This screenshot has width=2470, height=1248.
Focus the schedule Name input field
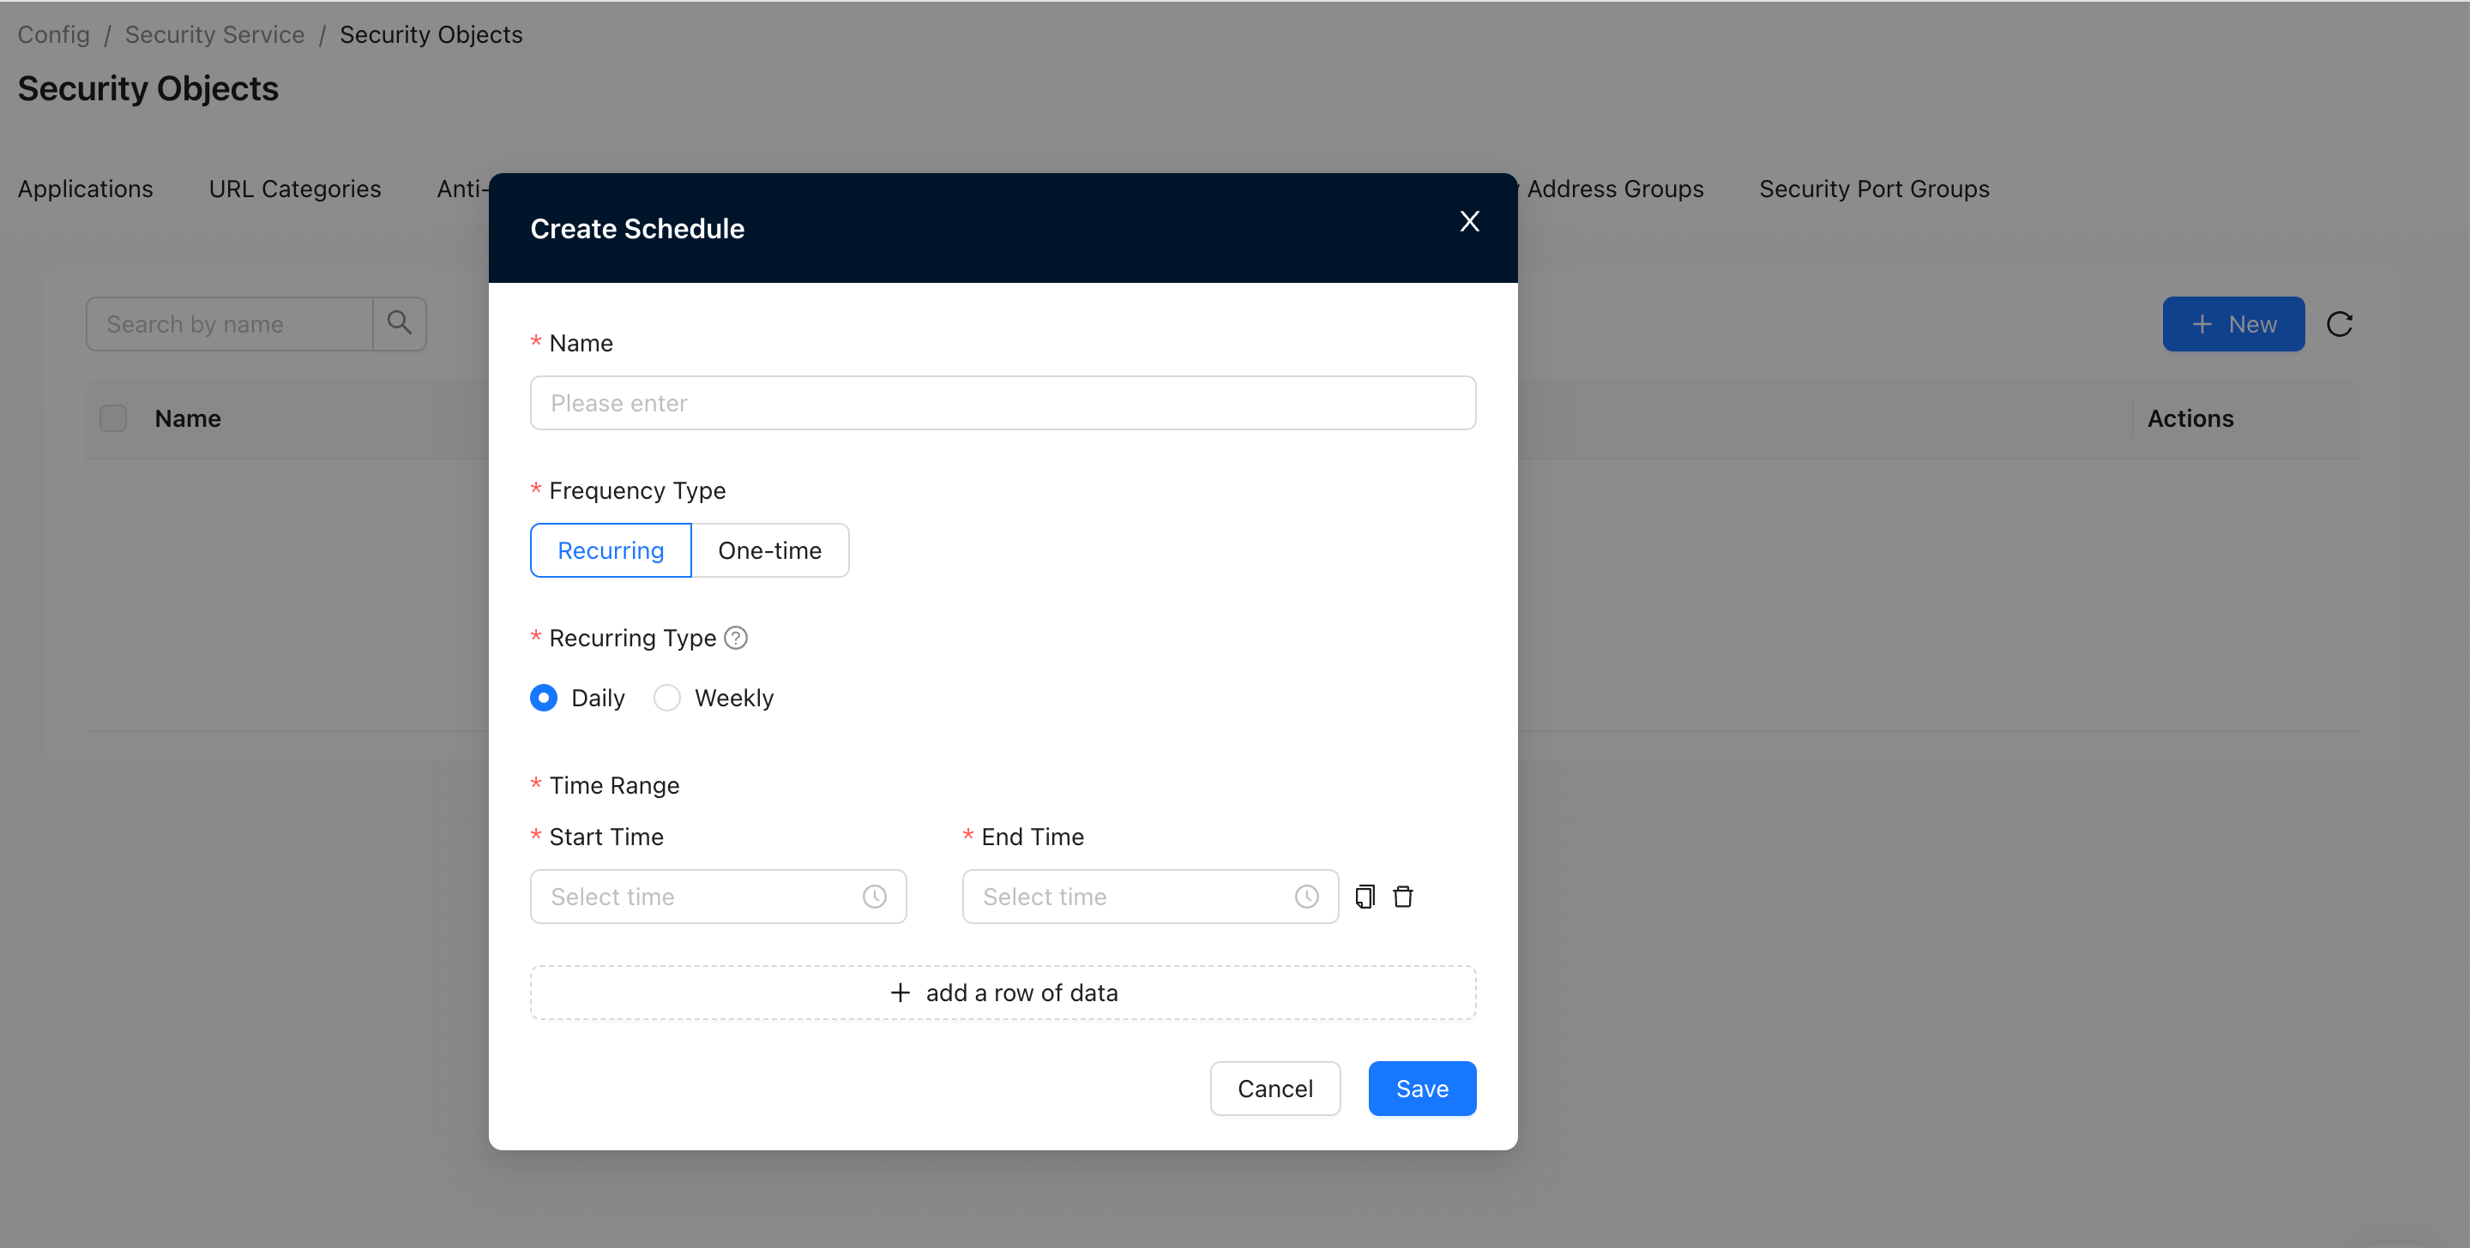pos(1003,403)
